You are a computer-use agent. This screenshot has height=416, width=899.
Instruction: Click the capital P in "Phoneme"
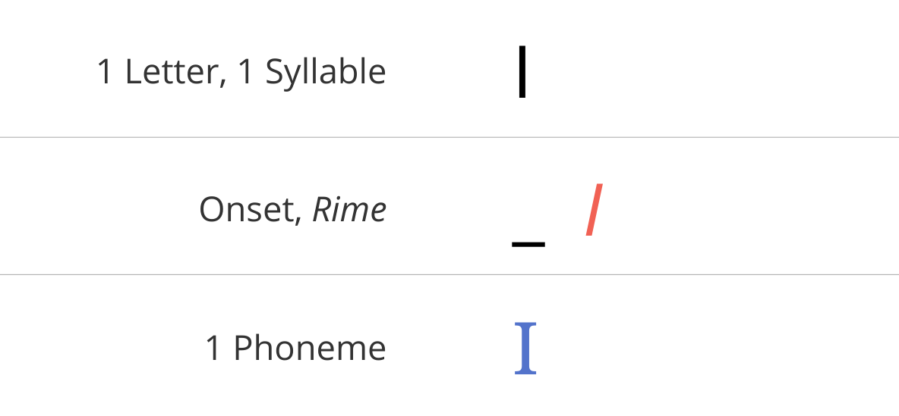click(x=243, y=349)
